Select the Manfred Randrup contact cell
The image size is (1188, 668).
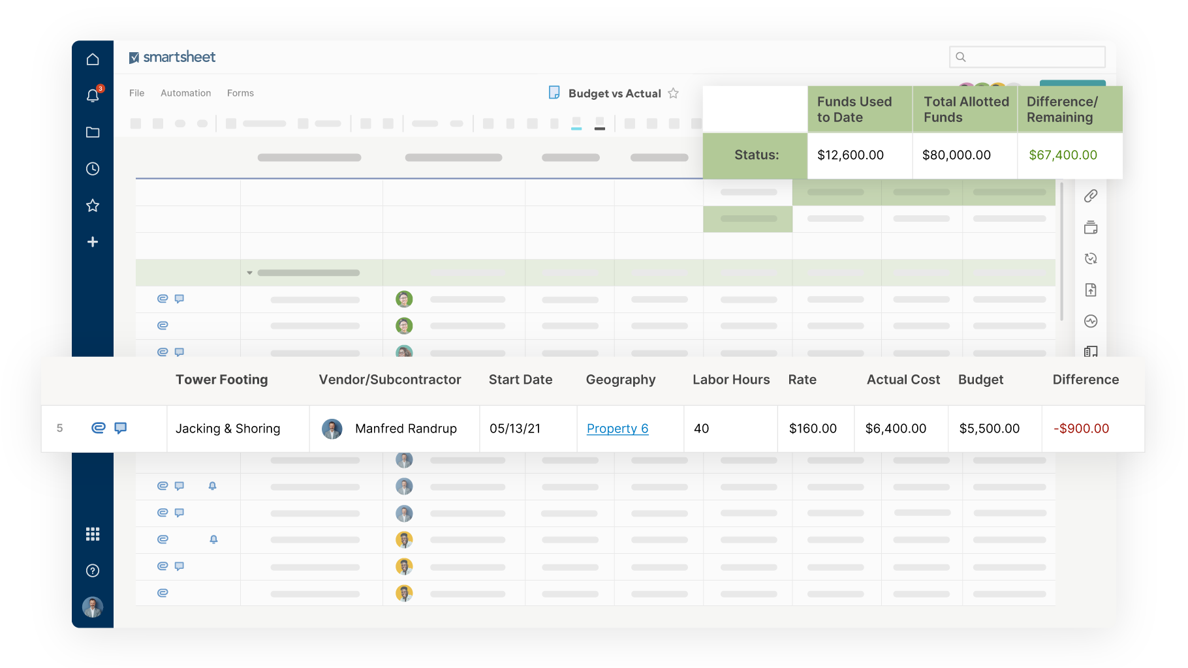394,429
